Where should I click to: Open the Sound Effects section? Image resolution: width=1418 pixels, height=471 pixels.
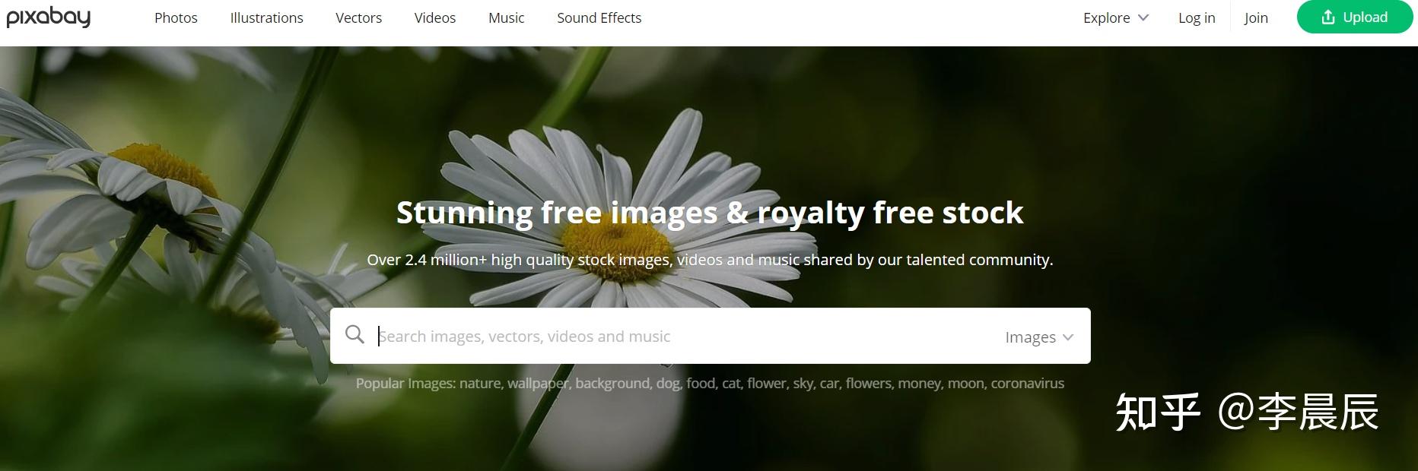599,17
